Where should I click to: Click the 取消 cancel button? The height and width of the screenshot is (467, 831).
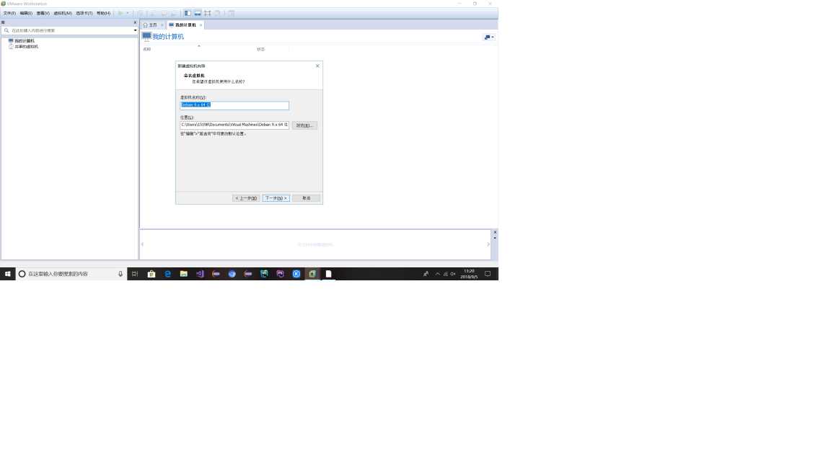click(x=307, y=198)
